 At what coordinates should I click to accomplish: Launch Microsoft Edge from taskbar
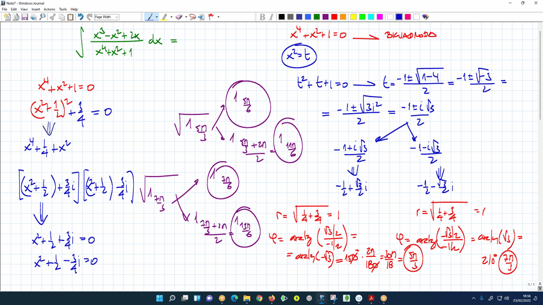[x=234, y=298]
